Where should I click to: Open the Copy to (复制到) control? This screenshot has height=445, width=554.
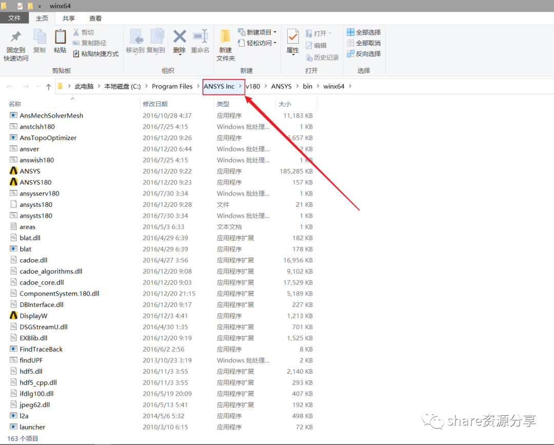[156, 42]
